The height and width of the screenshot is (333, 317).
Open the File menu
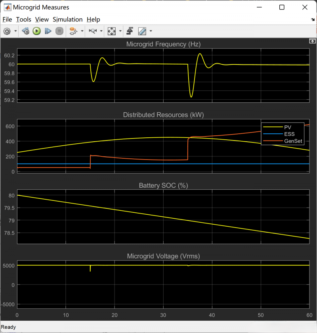tap(7, 19)
